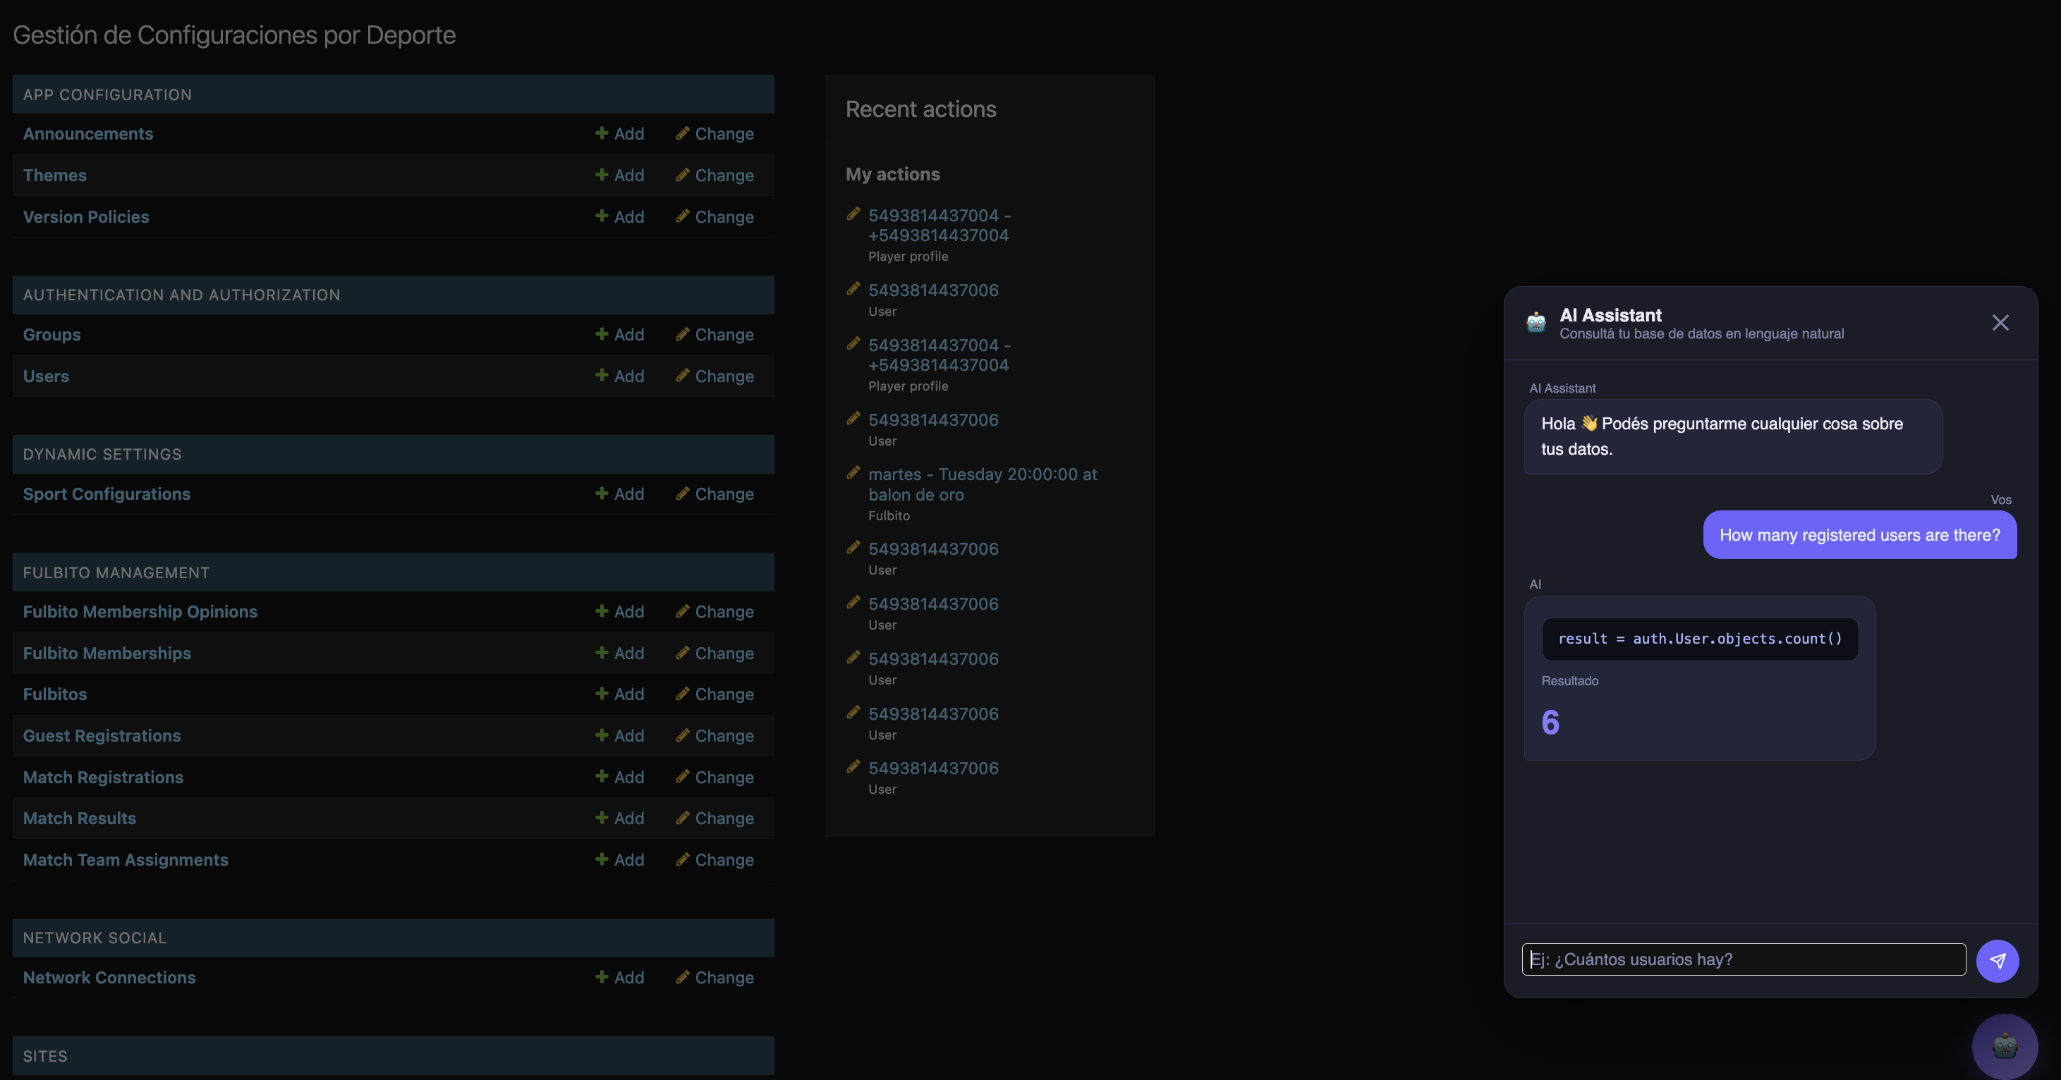Change Groups entries

[x=715, y=334]
